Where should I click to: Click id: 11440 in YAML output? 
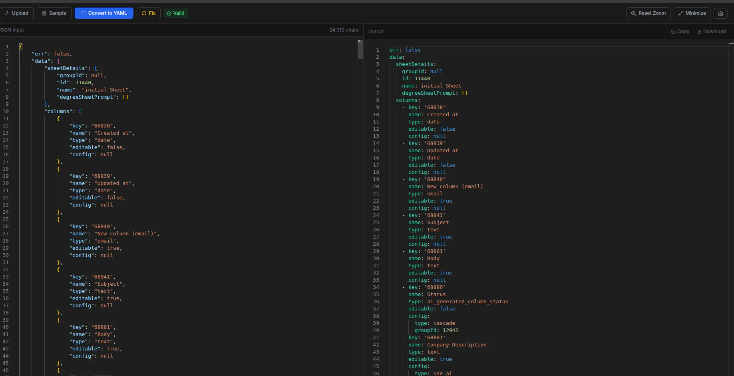pyautogui.click(x=416, y=79)
